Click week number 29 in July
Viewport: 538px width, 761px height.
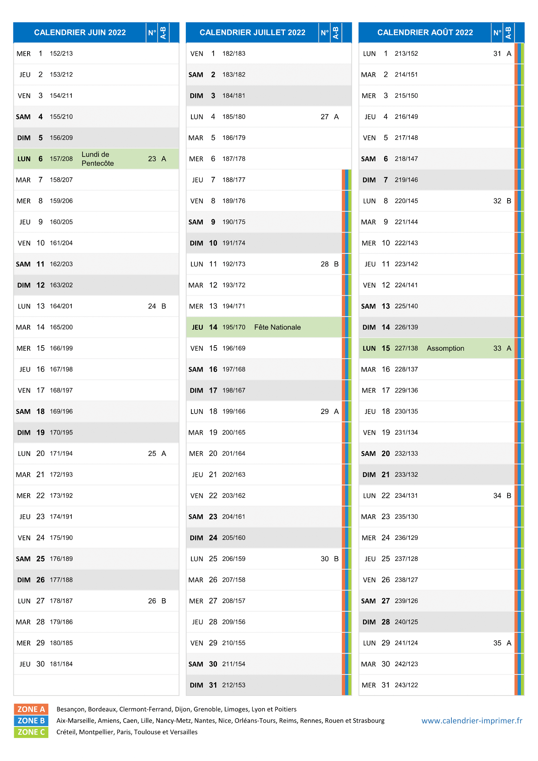pos(325,411)
